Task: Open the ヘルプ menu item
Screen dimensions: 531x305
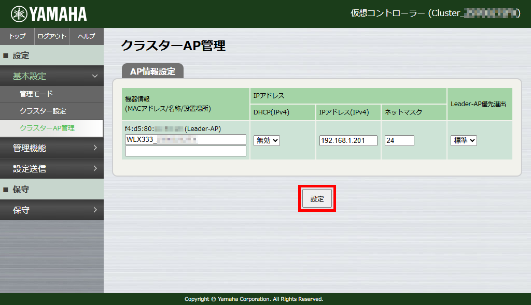Action: tap(87, 36)
